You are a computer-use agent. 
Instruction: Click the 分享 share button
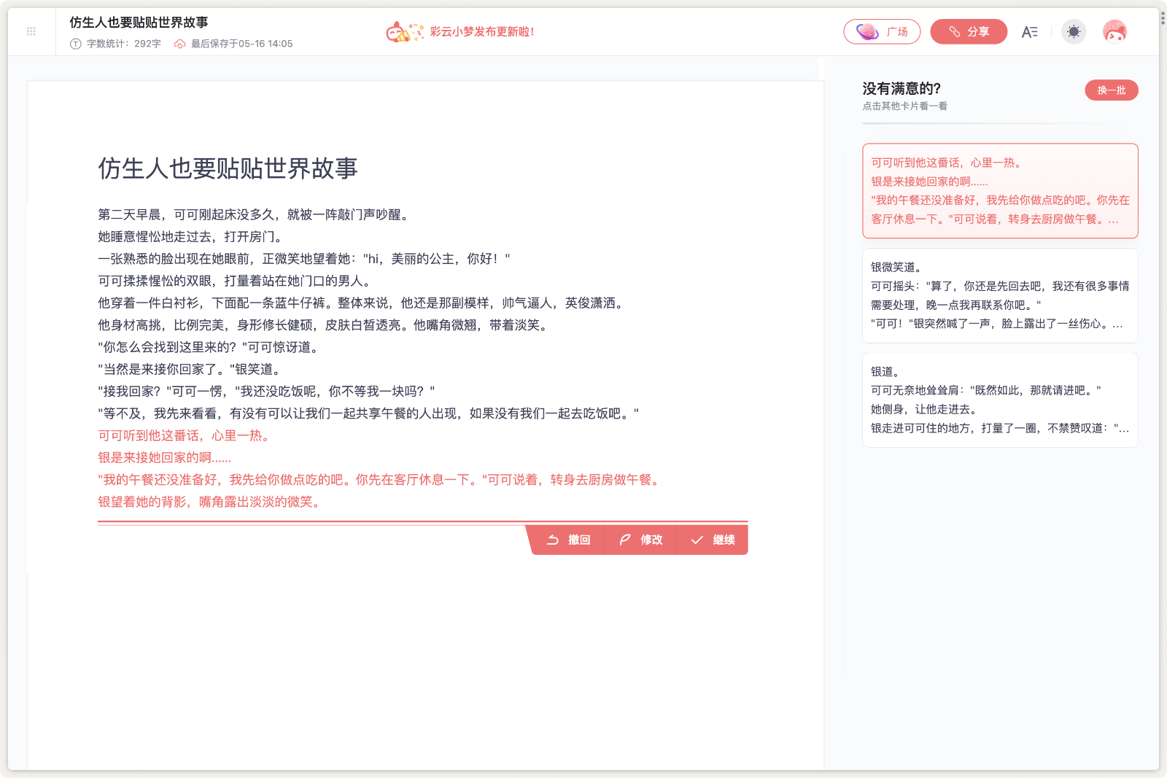[969, 31]
